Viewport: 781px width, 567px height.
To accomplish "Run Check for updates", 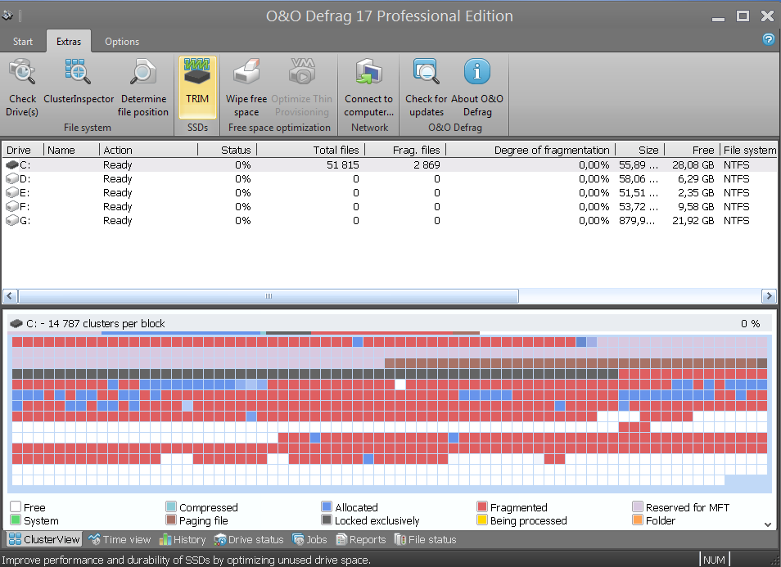I will point(427,88).
